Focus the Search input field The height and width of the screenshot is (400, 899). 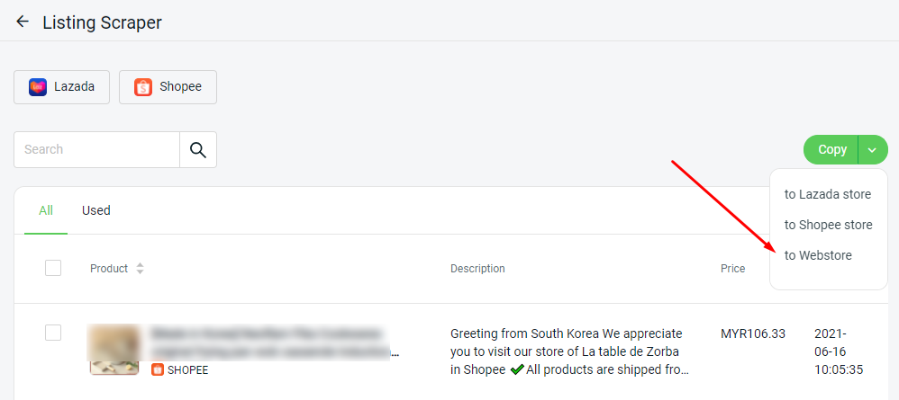(x=97, y=149)
